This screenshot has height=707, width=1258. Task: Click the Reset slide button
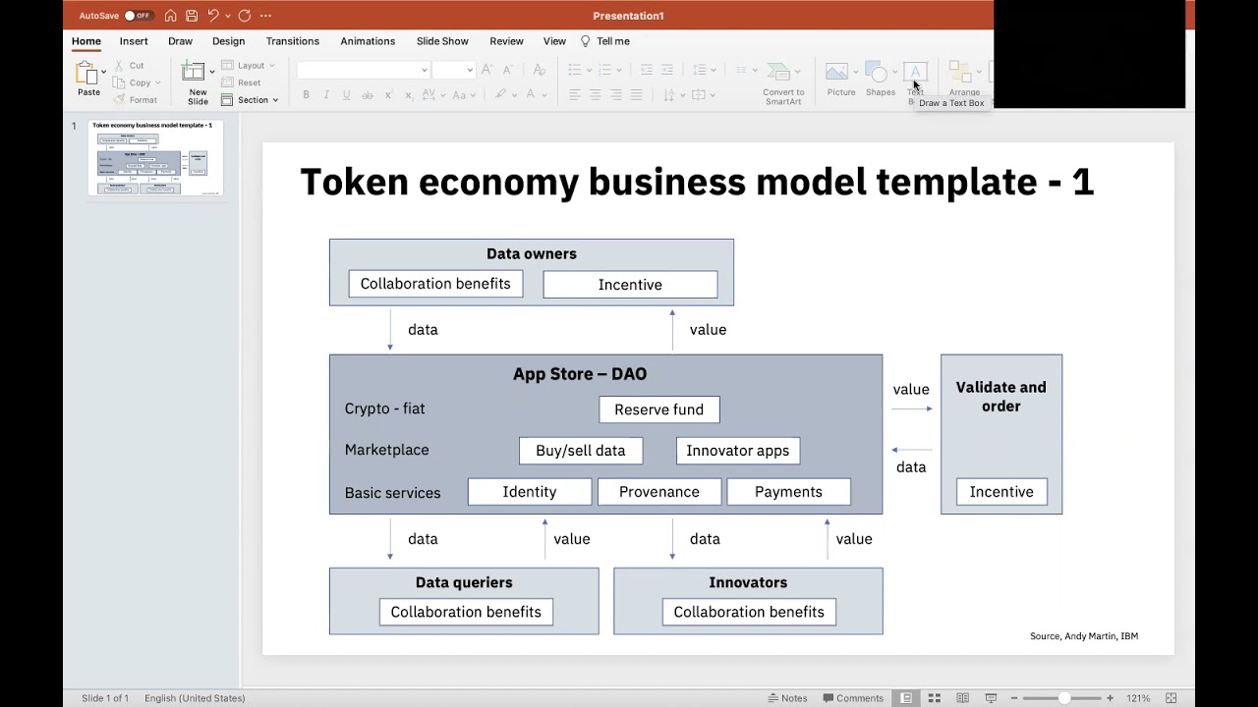coord(242,83)
